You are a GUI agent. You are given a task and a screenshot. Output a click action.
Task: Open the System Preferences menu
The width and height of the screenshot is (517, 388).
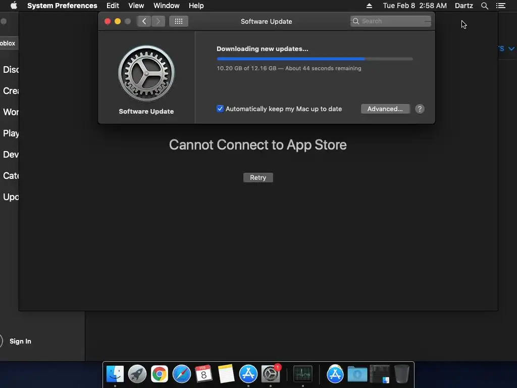(x=62, y=6)
